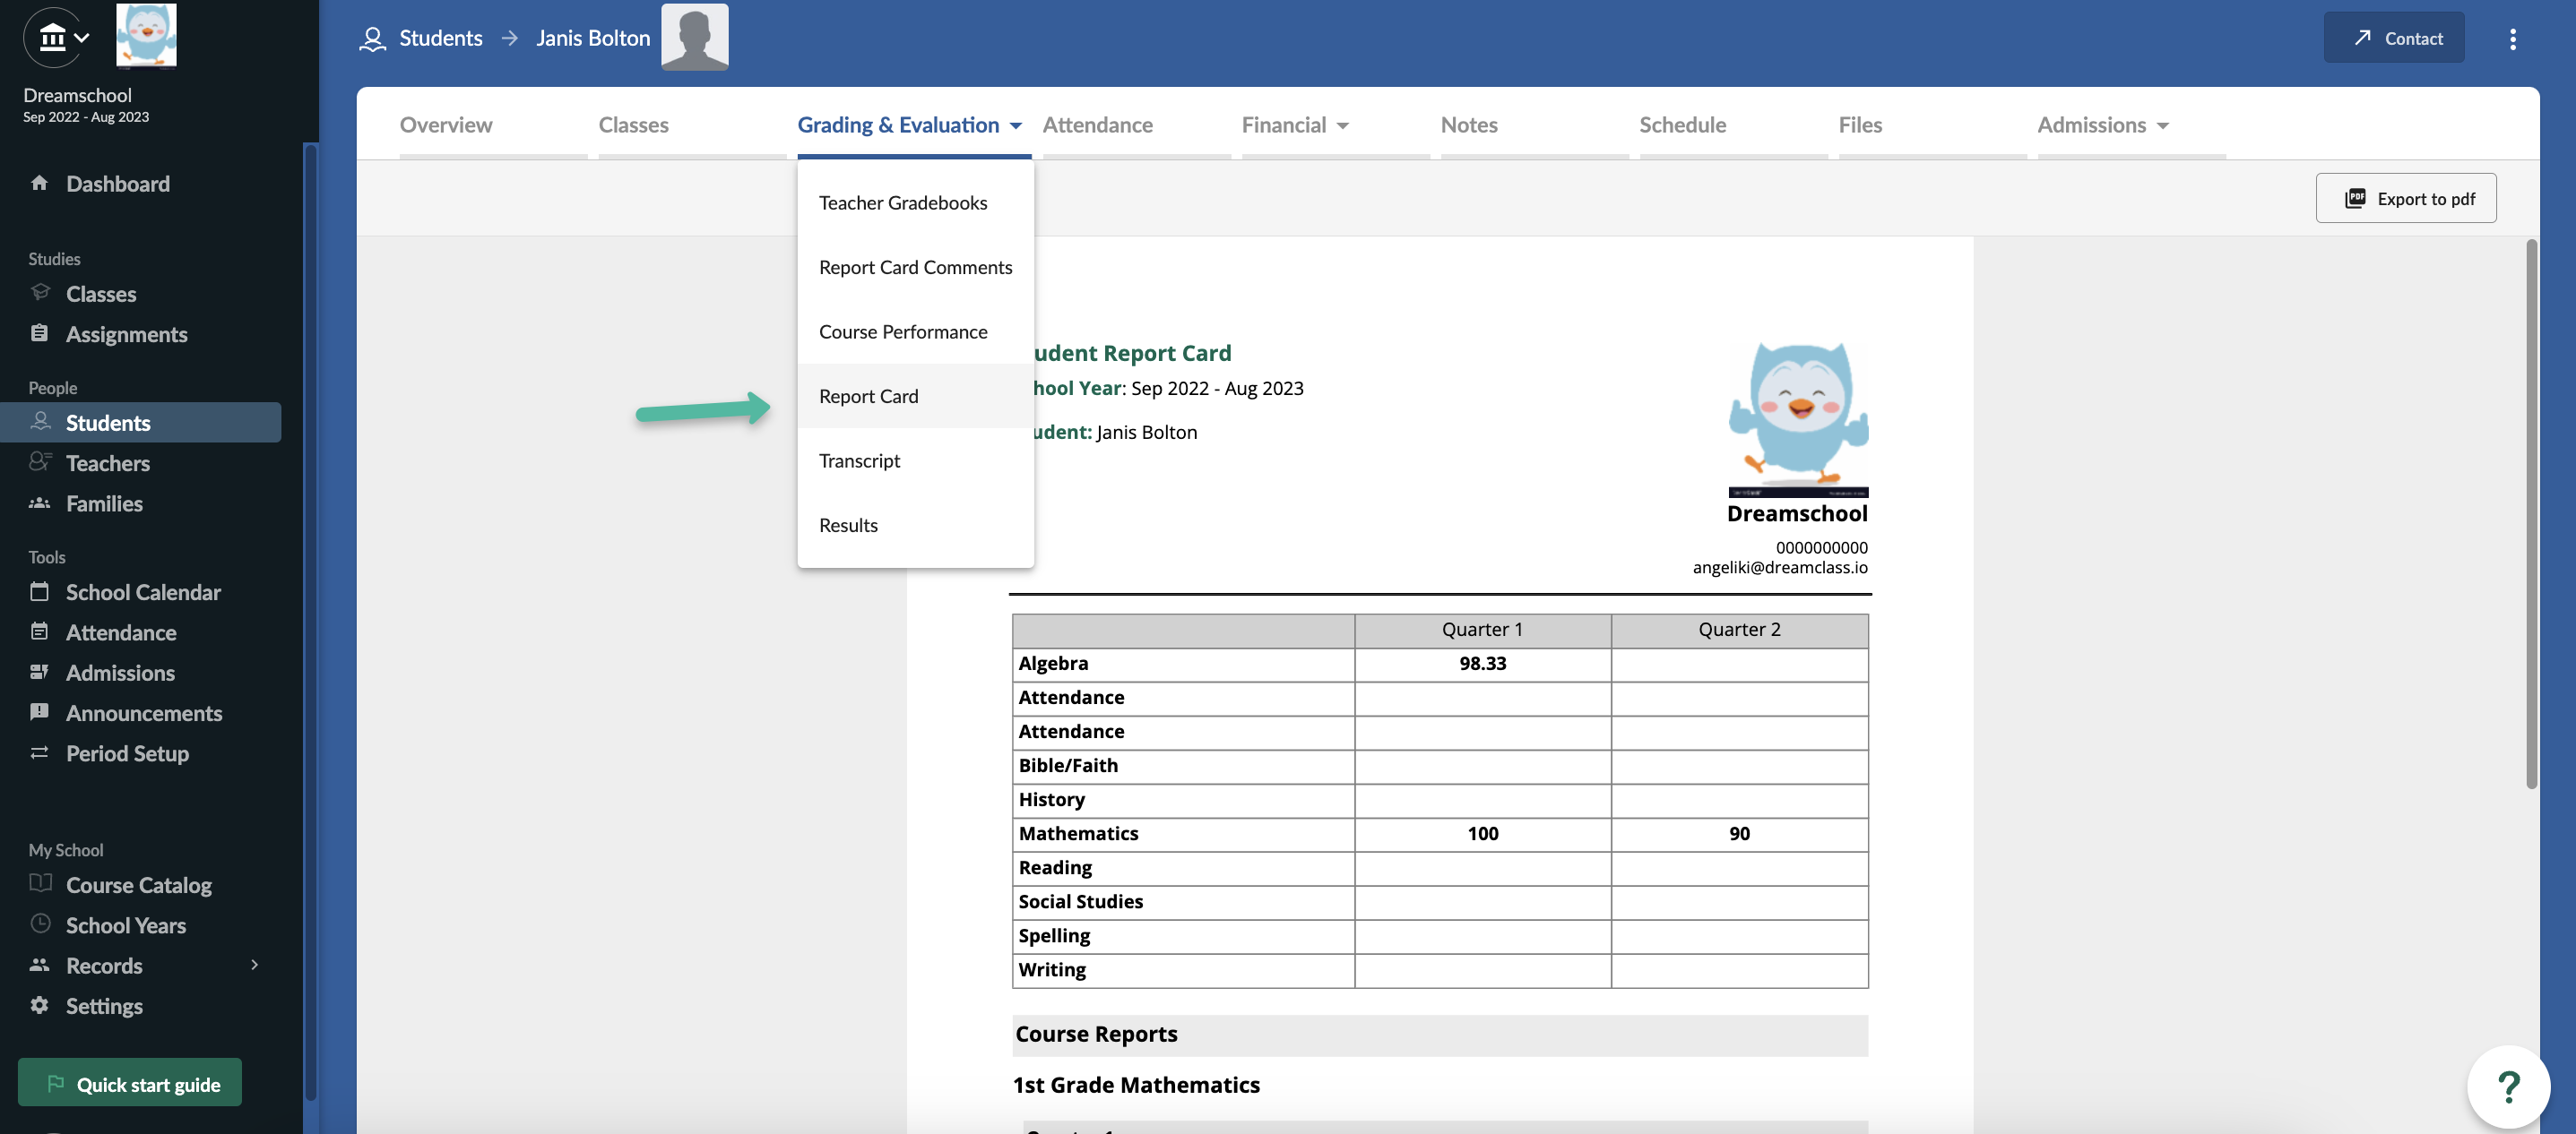
Task: Toggle the Grading & Evaluation dropdown arrow
Action: click(1015, 125)
